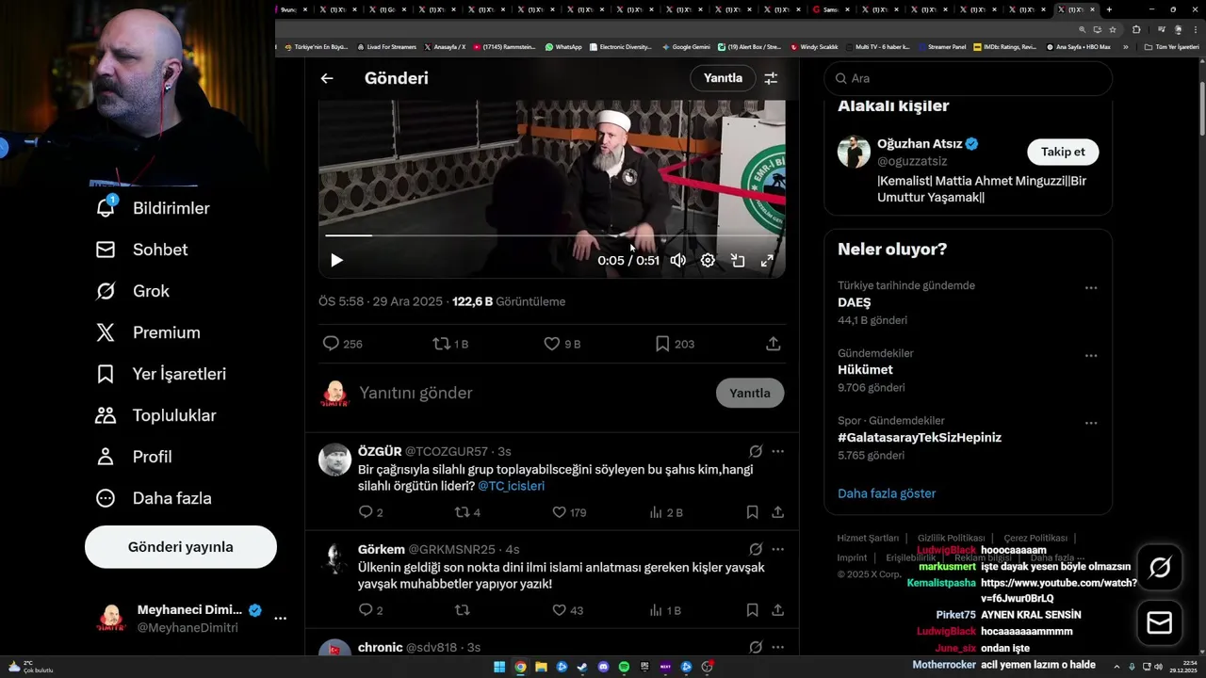Open Profil from the sidebar
This screenshot has height=678, width=1206.
[x=134, y=457]
